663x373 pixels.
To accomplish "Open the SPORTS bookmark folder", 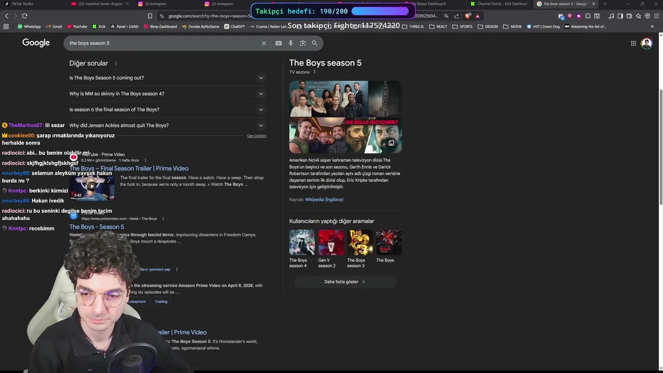I will point(462,26).
